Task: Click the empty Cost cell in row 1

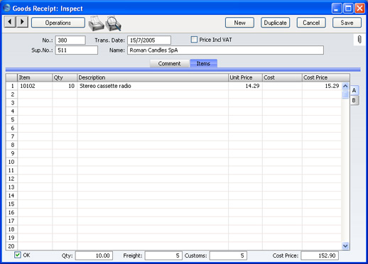Action: tap(282, 86)
